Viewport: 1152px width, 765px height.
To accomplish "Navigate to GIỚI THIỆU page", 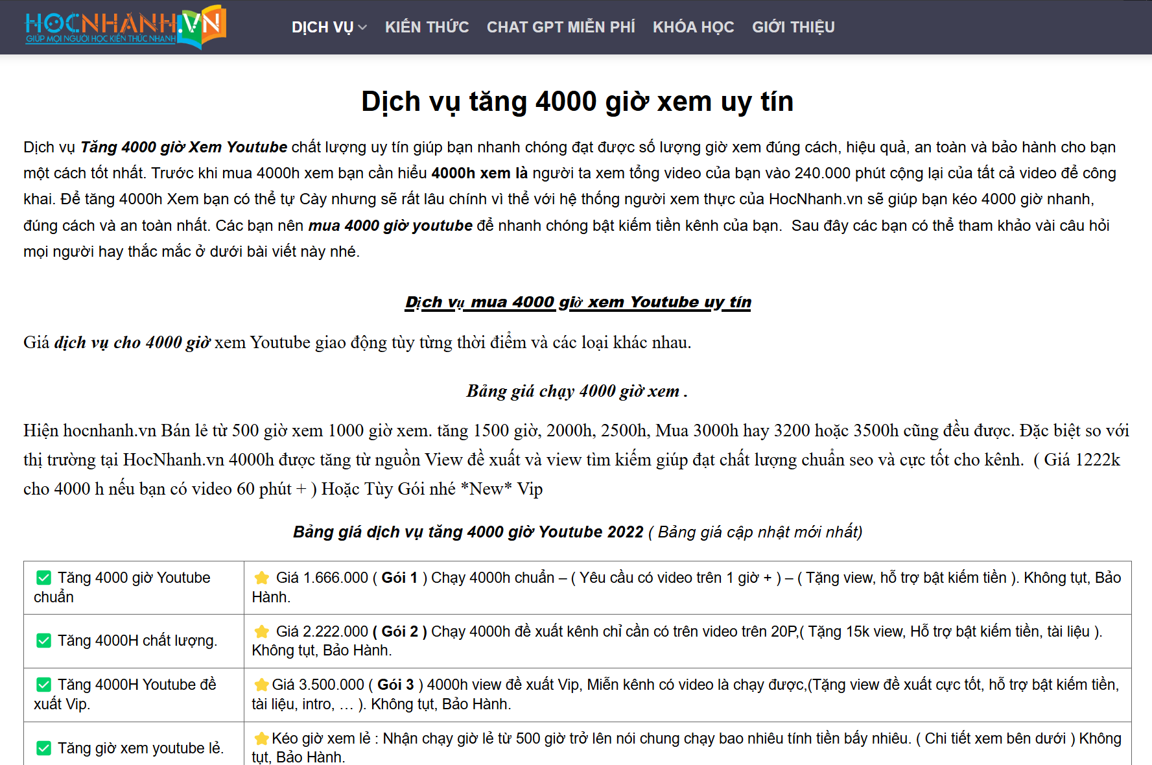I will coord(793,27).
